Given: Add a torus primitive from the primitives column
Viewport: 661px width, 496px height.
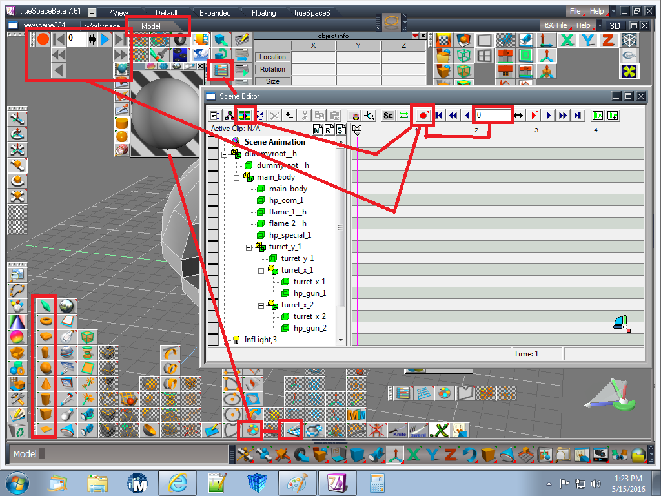Looking at the screenshot, I should (x=46, y=321).
